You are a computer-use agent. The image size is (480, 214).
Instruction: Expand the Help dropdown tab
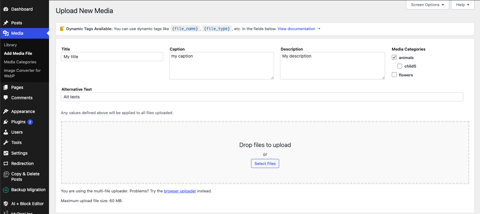point(463,5)
